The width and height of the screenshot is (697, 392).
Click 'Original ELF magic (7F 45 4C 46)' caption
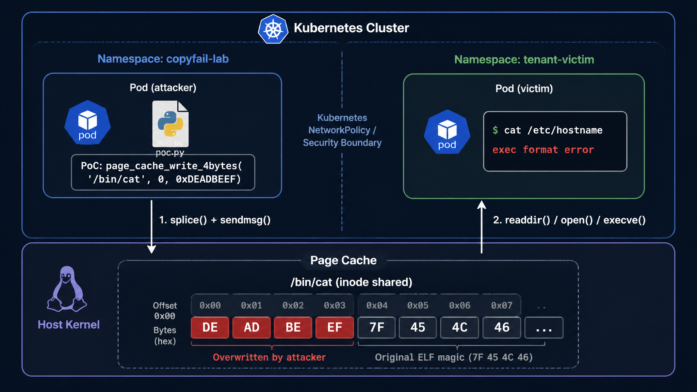click(x=454, y=357)
